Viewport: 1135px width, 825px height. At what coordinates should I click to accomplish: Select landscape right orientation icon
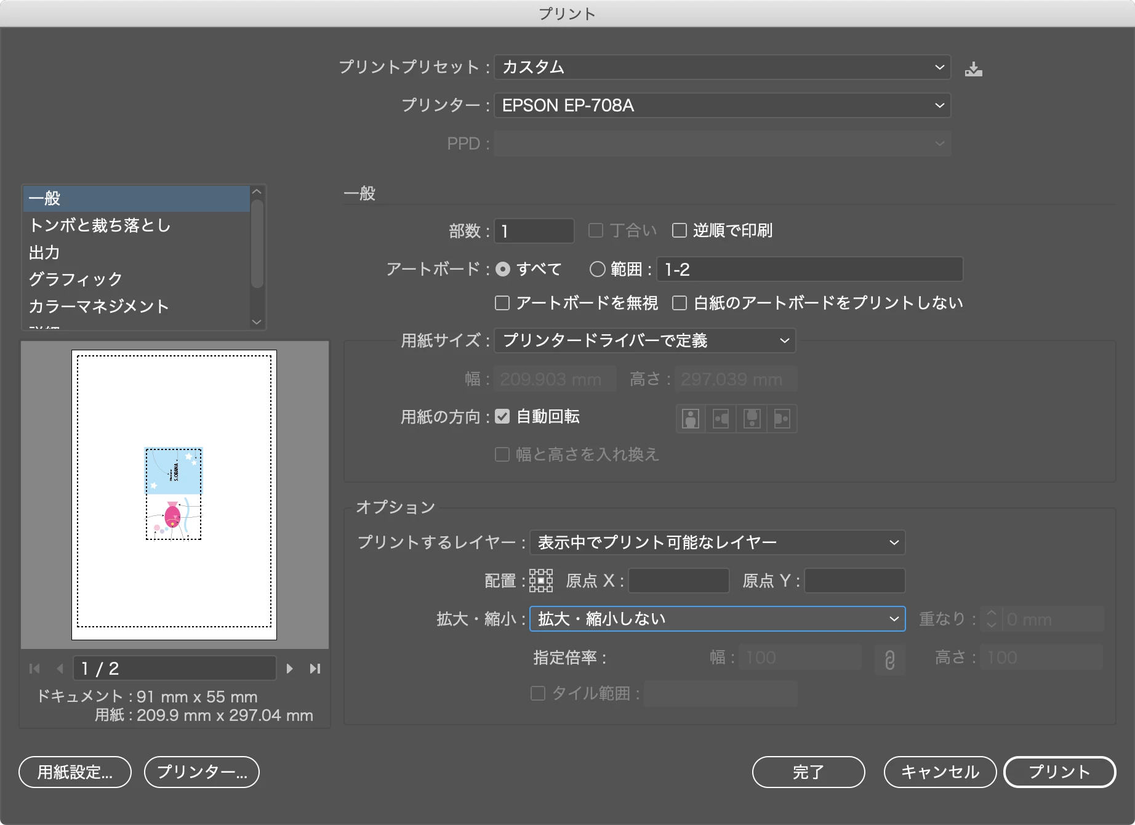782,419
